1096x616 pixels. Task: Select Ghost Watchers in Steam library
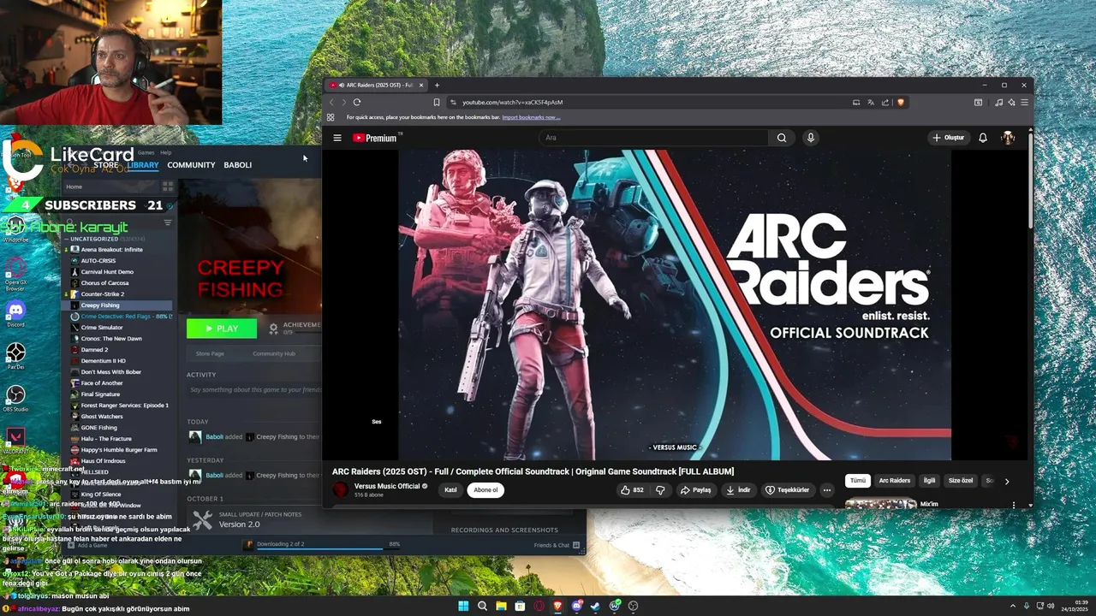click(x=102, y=417)
